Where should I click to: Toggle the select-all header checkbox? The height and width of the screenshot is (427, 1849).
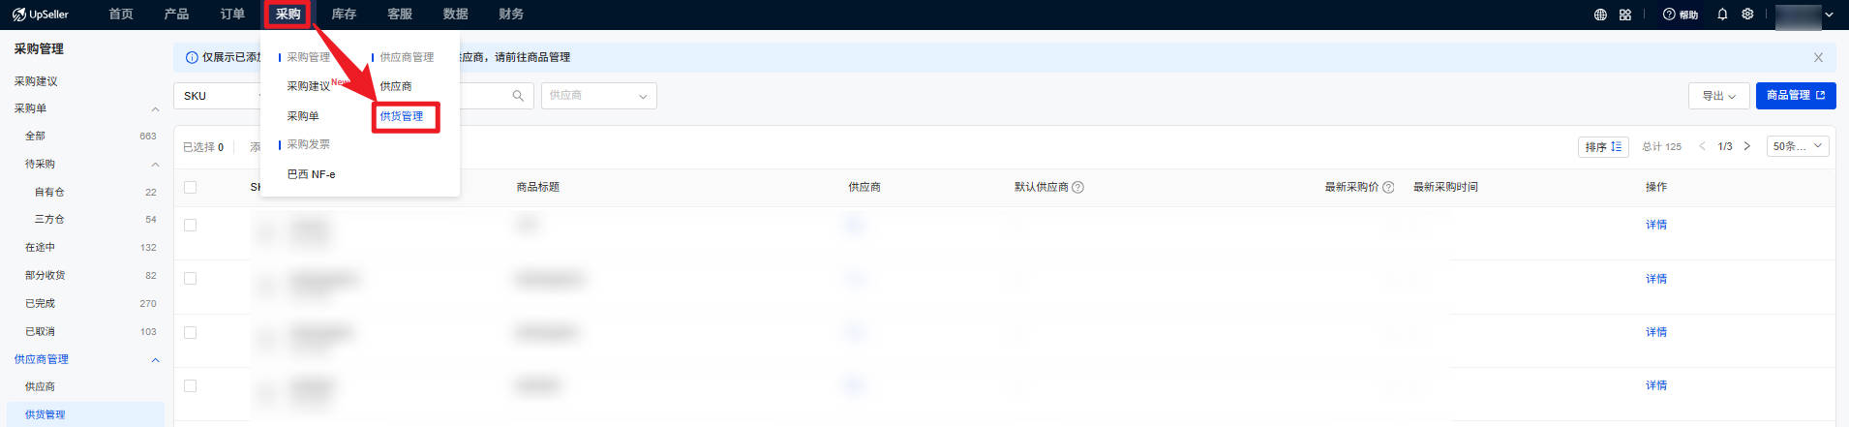[190, 187]
